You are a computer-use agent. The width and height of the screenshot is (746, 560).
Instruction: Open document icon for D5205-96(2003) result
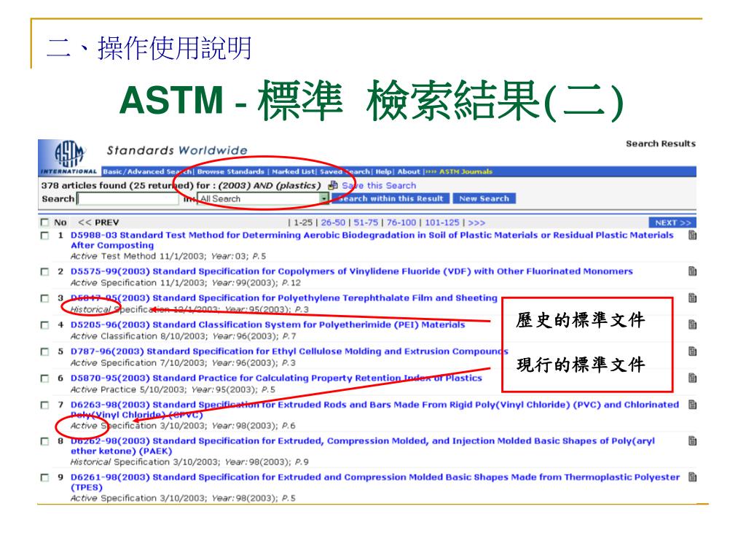click(692, 324)
